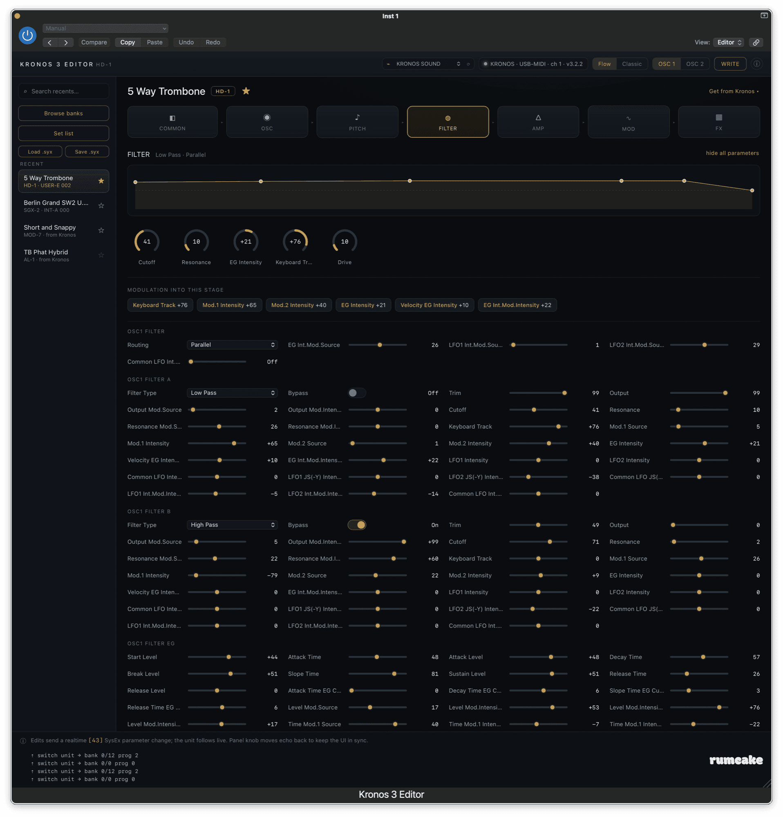This screenshot has height=817, width=783.
Task: Open the FX stage card
Action: pos(719,122)
